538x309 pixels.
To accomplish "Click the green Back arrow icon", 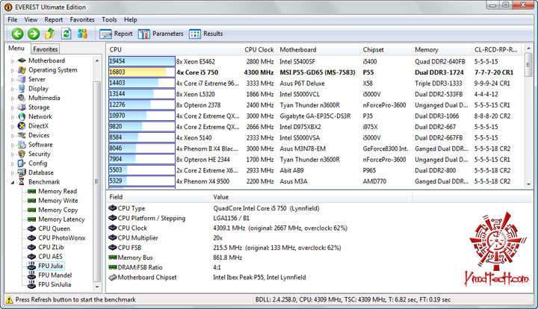I will (17, 34).
